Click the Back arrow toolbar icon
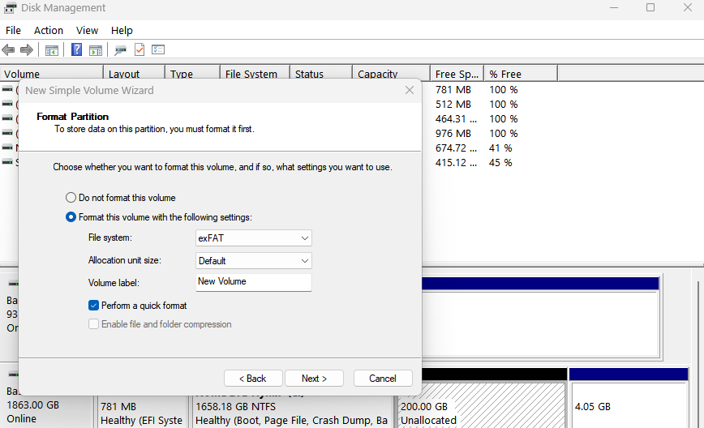Image resolution: width=704 pixels, height=428 pixels. click(9, 50)
